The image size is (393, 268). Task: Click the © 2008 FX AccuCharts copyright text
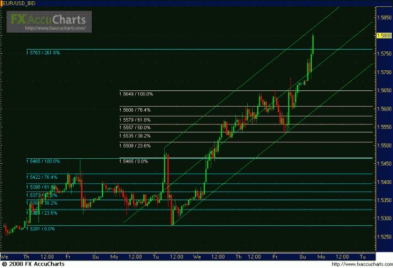33,264
